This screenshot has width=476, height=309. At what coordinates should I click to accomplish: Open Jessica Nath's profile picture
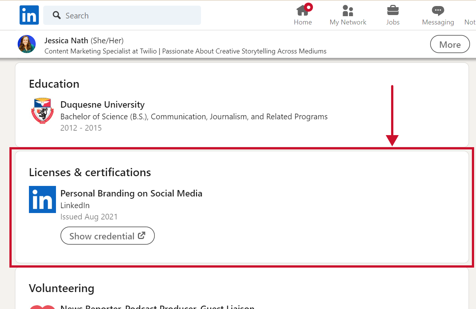pos(27,44)
